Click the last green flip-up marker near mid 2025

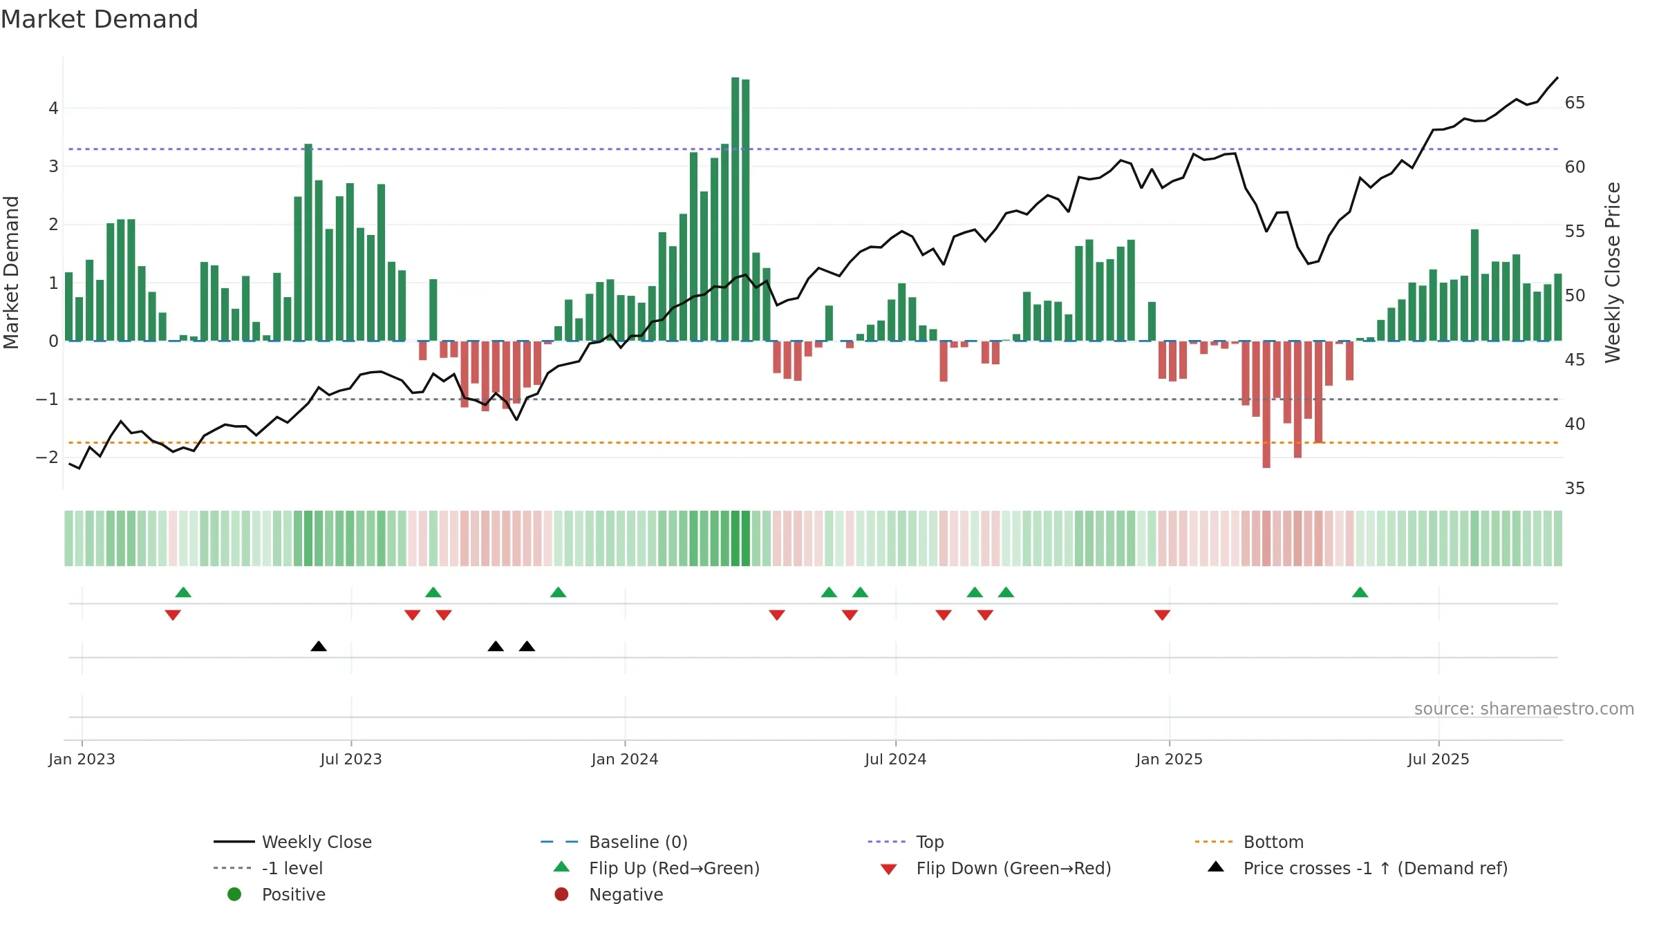(x=1360, y=592)
